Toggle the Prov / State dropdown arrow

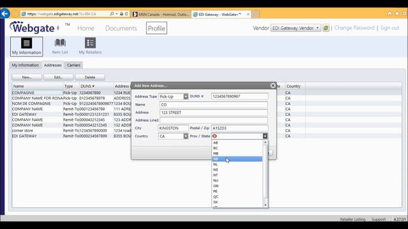point(265,136)
